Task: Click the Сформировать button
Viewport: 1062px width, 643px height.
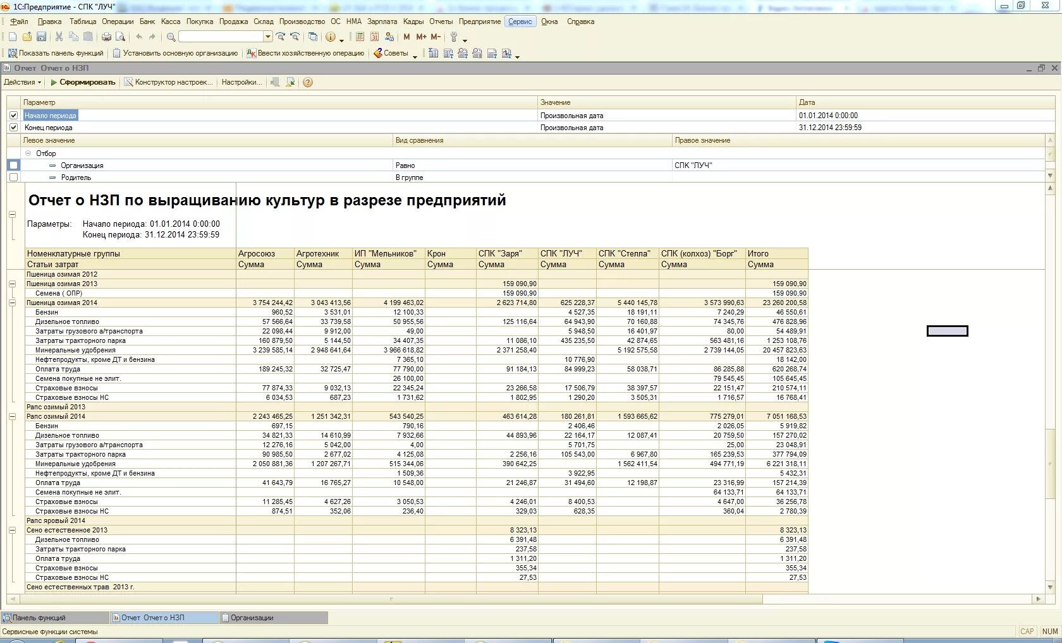Action: (83, 82)
